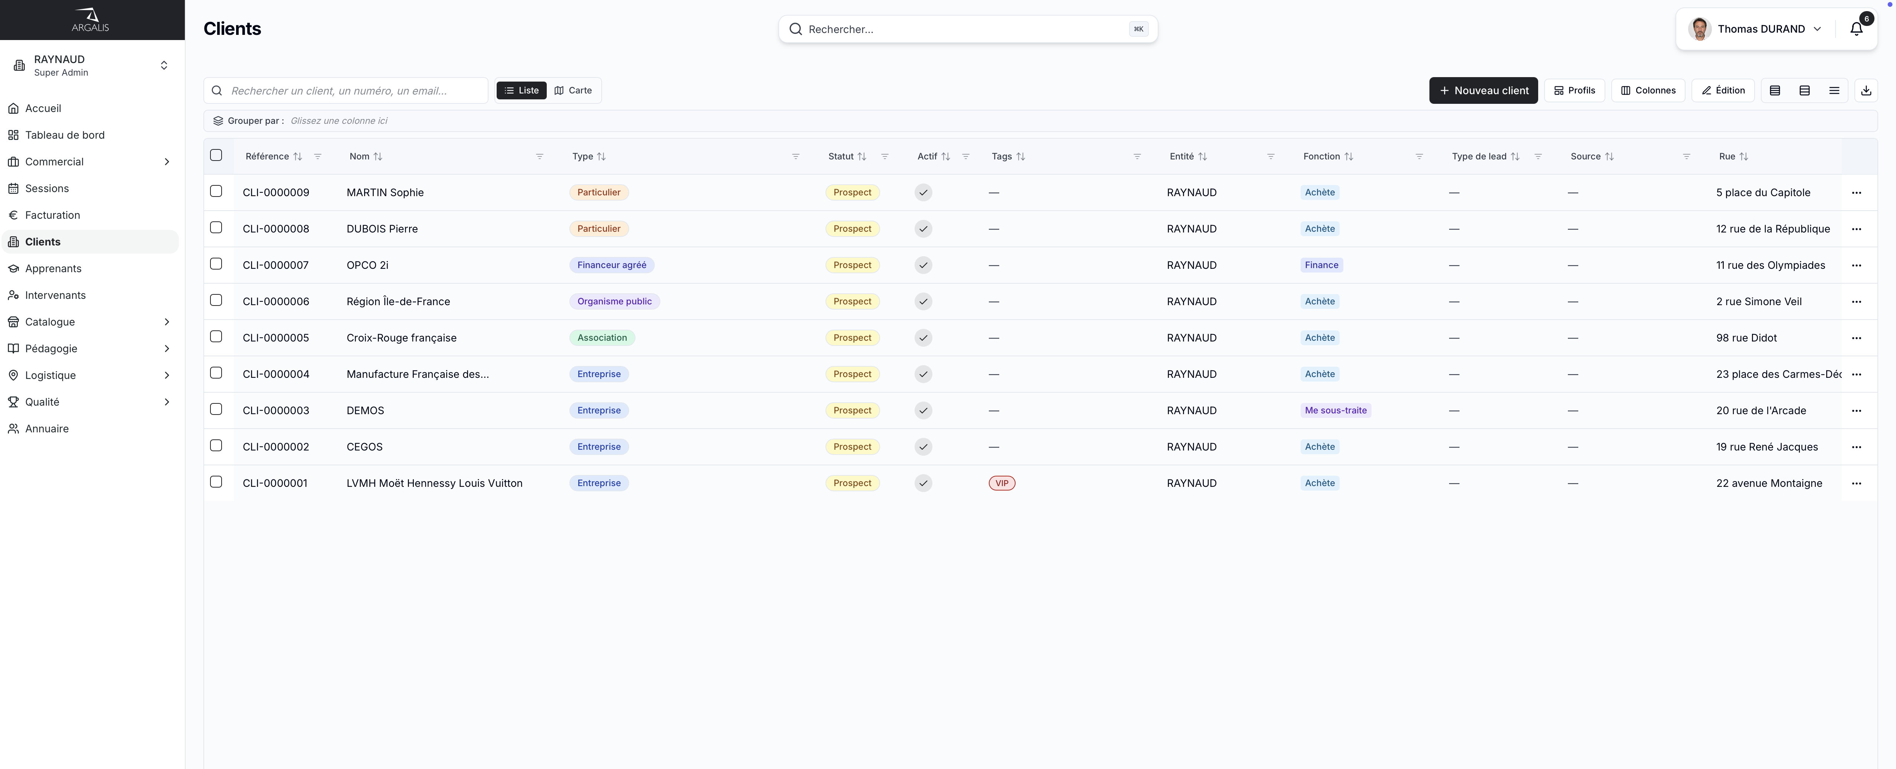Open the notifications bell
This screenshot has height=769, width=1896.
pos(1856,29)
